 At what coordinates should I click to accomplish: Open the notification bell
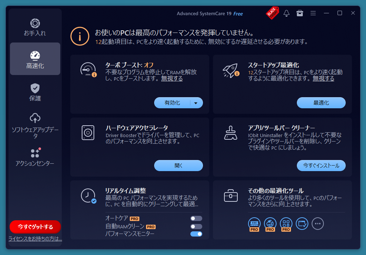click(287, 13)
